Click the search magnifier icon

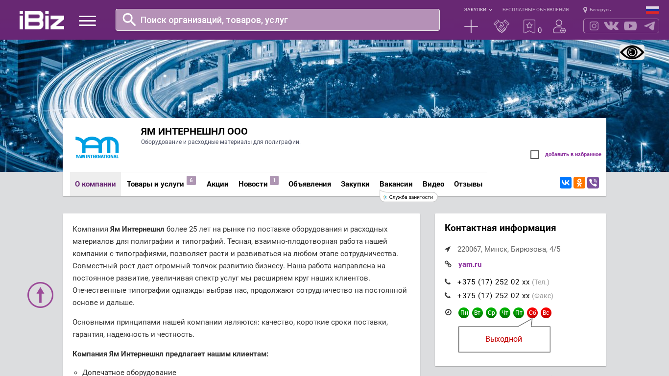pyautogui.click(x=129, y=20)
